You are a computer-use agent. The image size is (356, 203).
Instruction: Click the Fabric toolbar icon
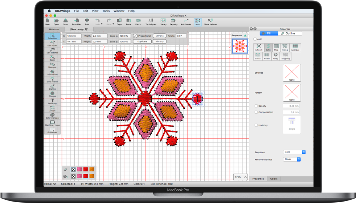[138, 22]
